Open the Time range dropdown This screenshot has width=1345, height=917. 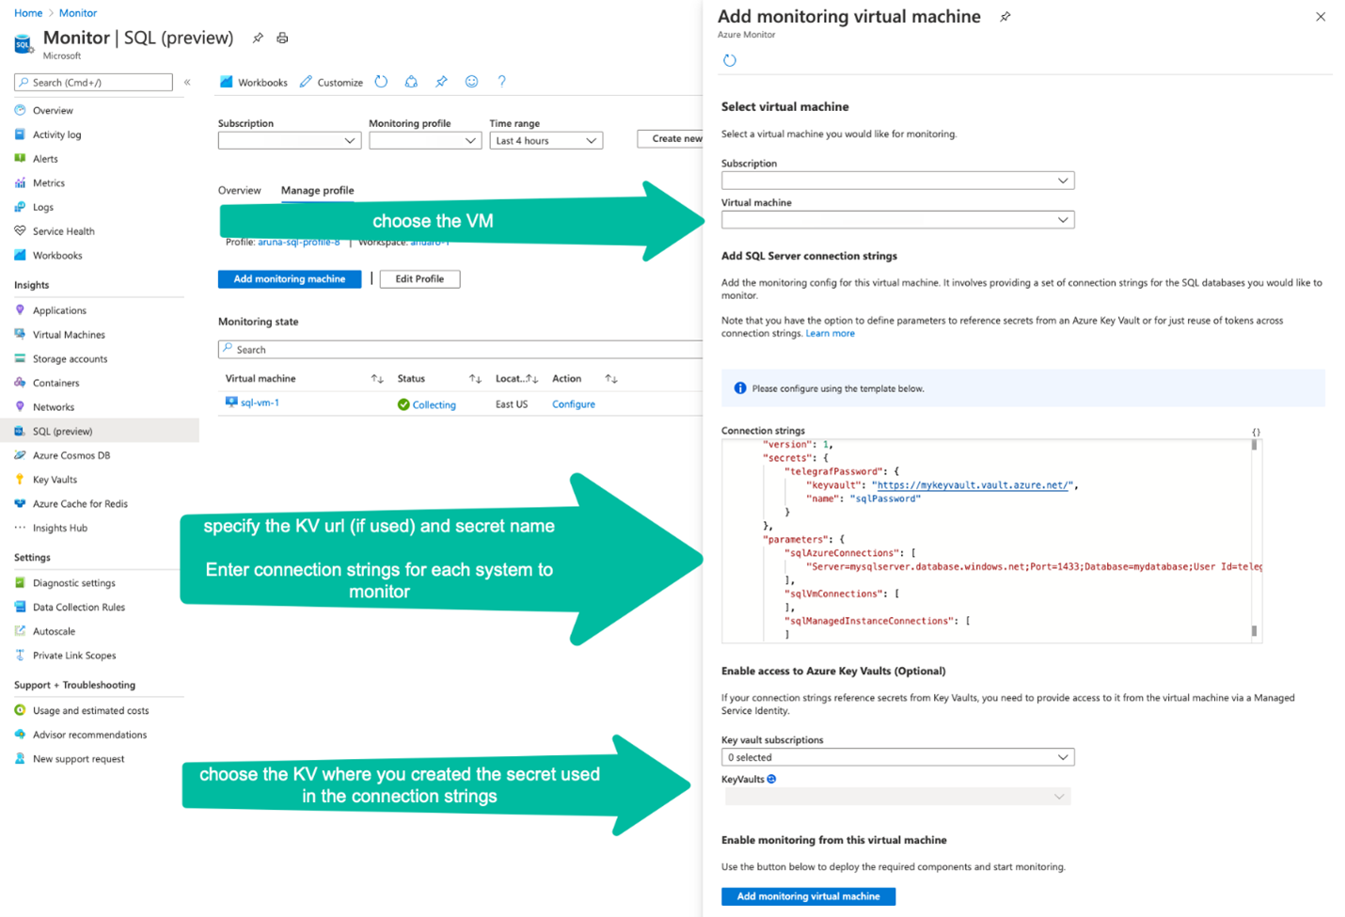tap(546, 140)
